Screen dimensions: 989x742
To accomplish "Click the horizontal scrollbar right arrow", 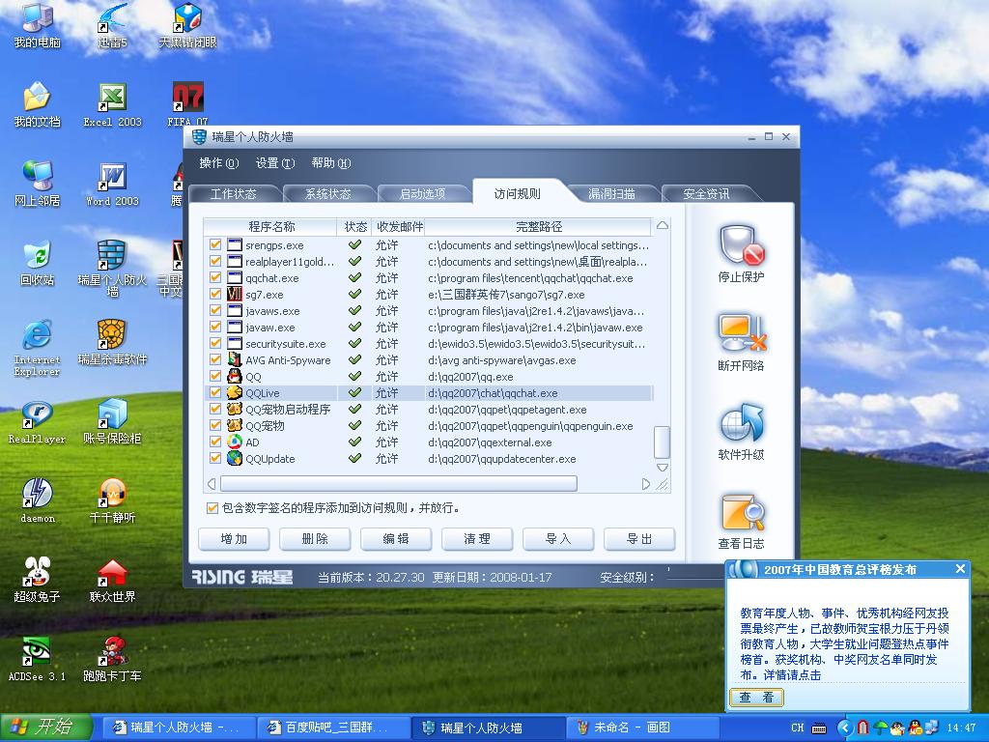I will pos(646,484).
